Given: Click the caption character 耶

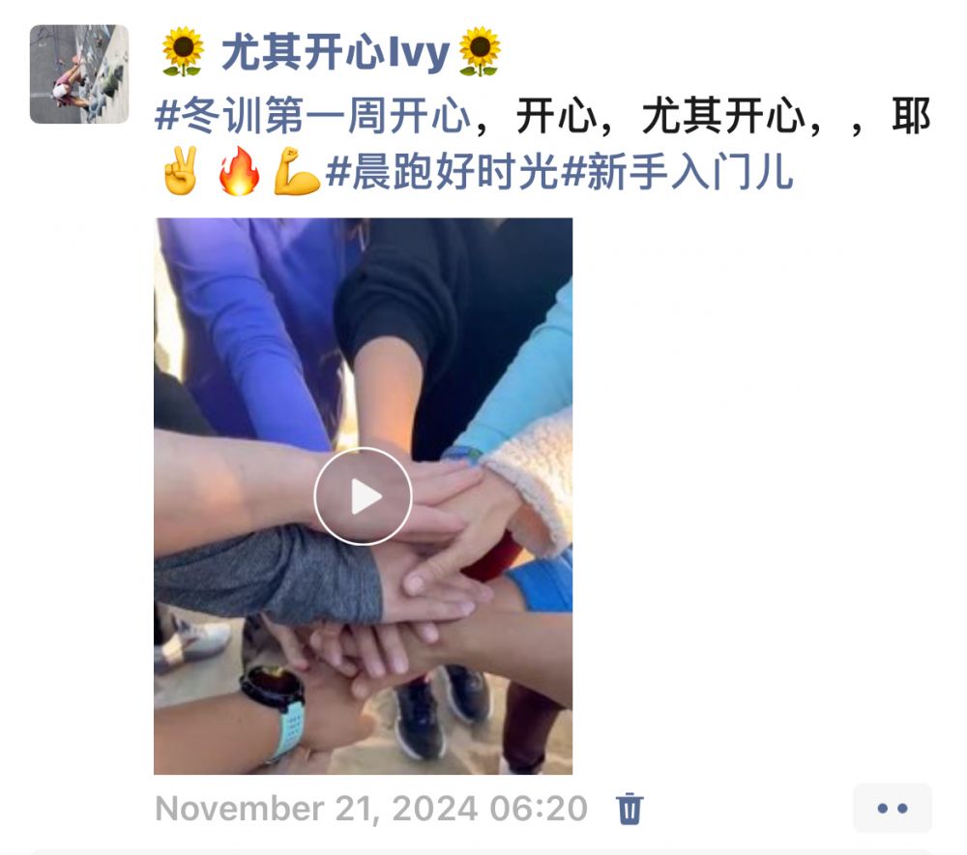Looking at the screenshot, I should [x=911, y=116].
